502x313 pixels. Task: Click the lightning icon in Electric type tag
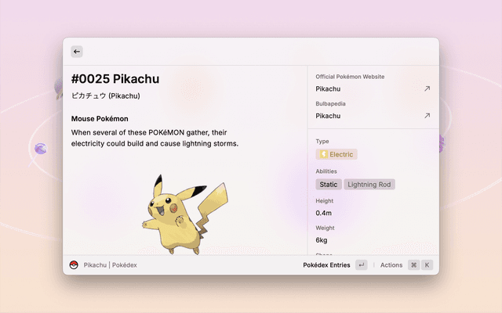click(x=323, y=154)
